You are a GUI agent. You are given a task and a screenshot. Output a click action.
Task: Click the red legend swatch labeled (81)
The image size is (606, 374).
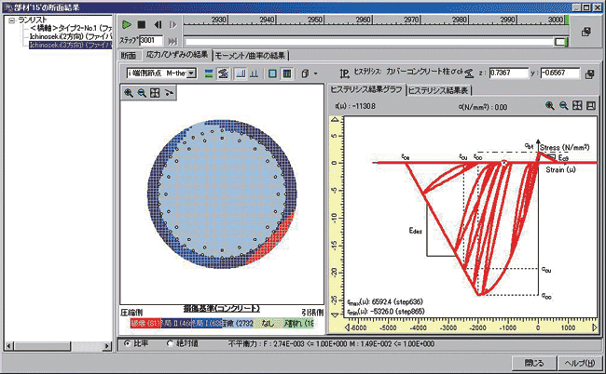click(x=145, y=323)
